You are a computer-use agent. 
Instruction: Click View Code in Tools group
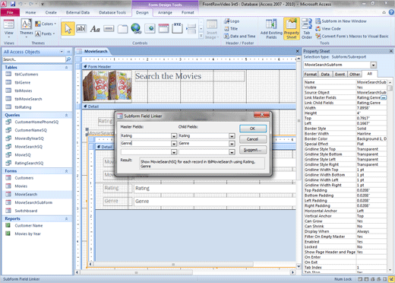click(x=328, y=29)
